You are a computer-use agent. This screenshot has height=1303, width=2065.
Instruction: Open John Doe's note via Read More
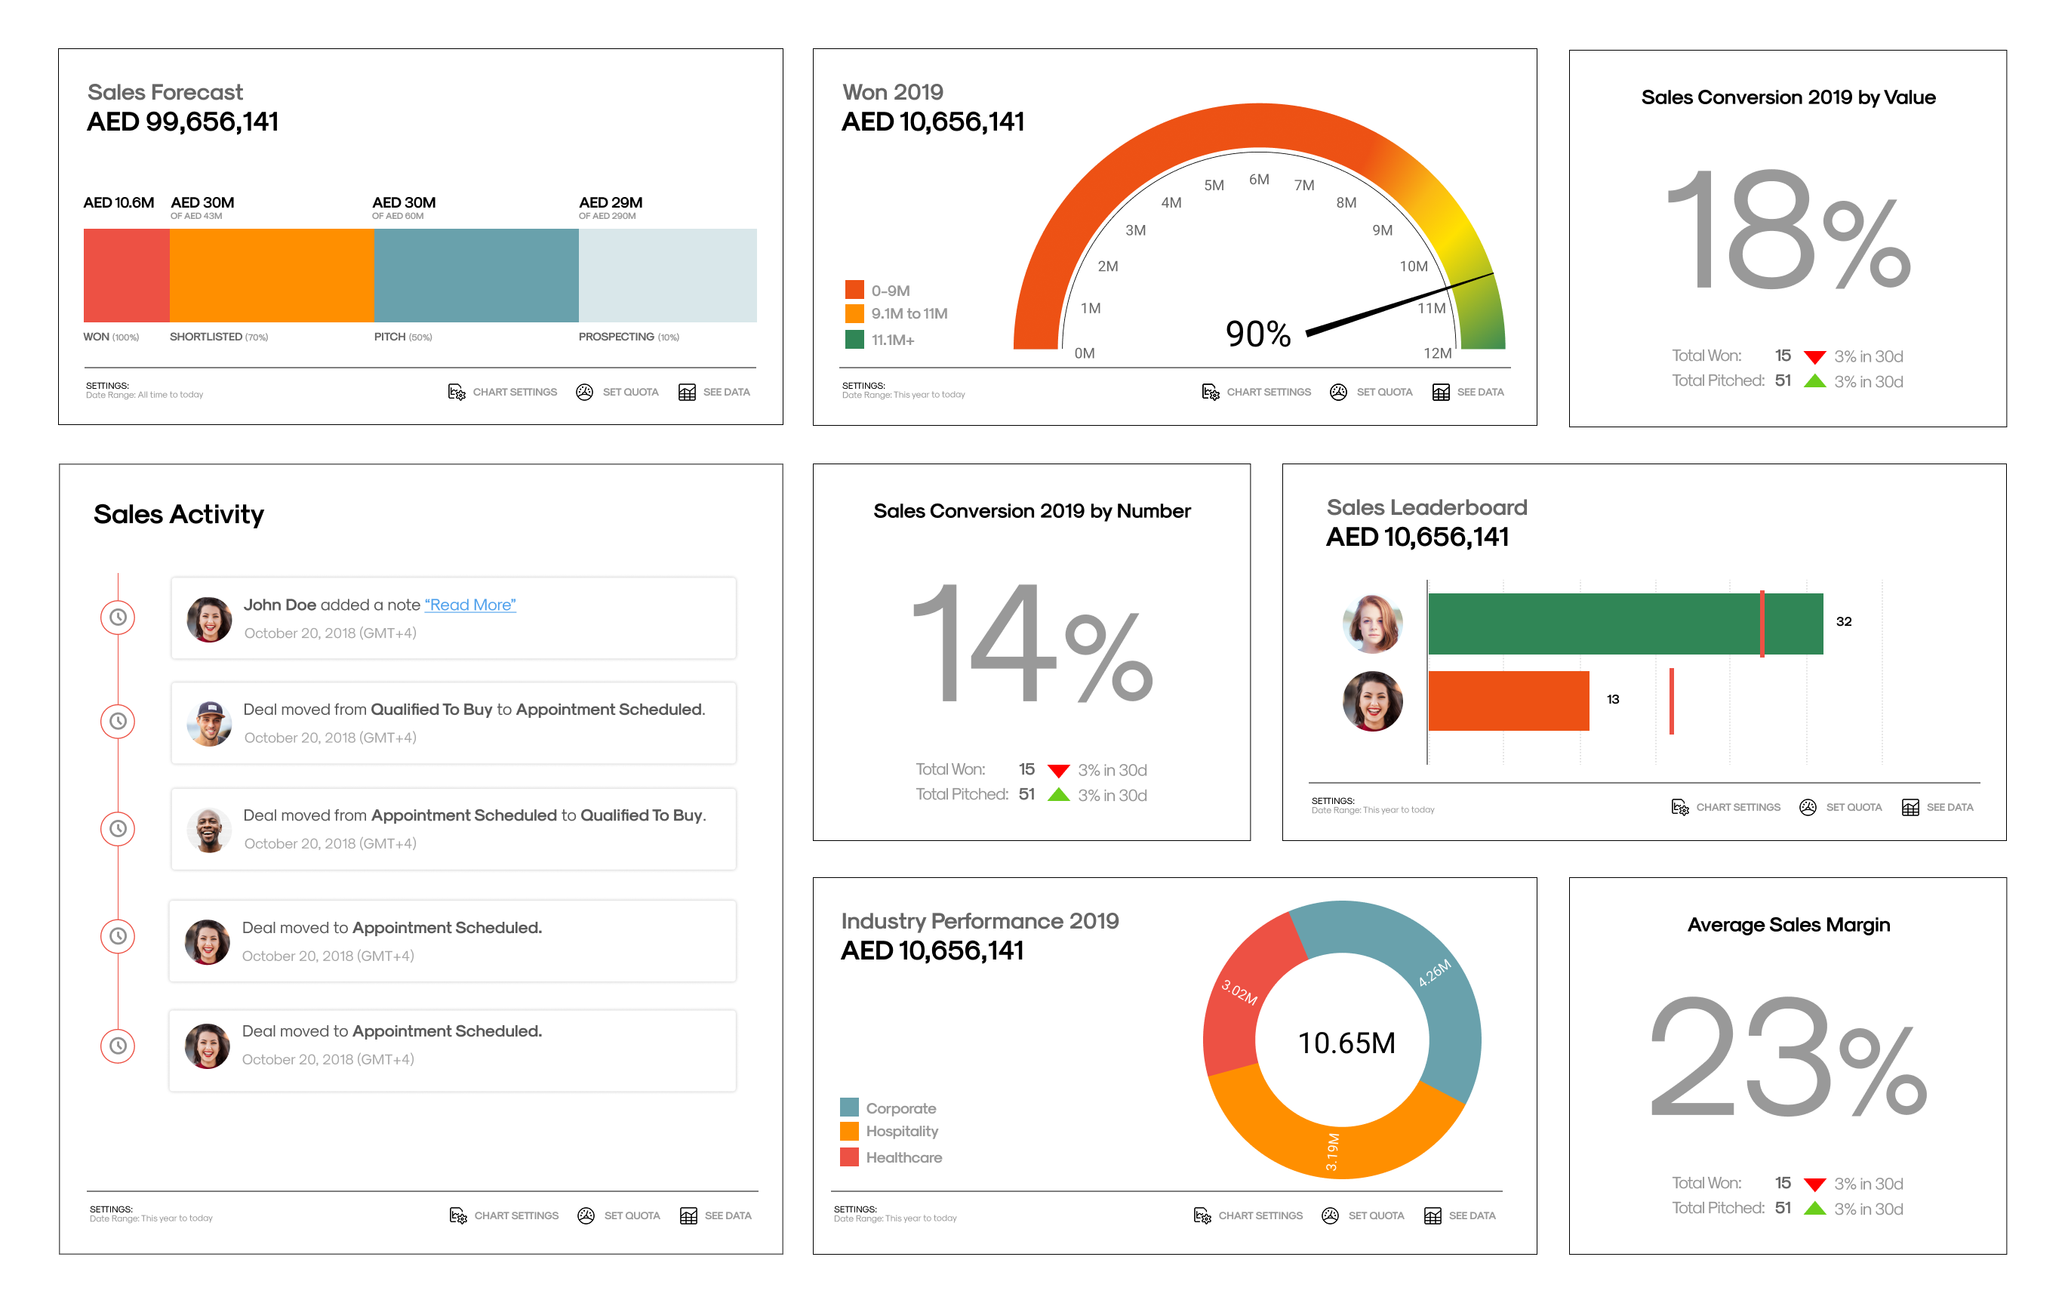click(470, 605)
